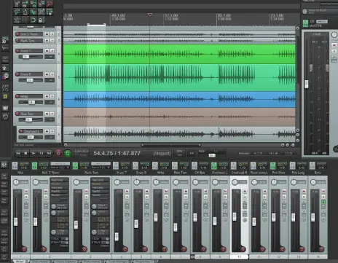Screen dimensions: 338x263
Task: Click the arrange view horizontal scrollbar
Action: 171,145
